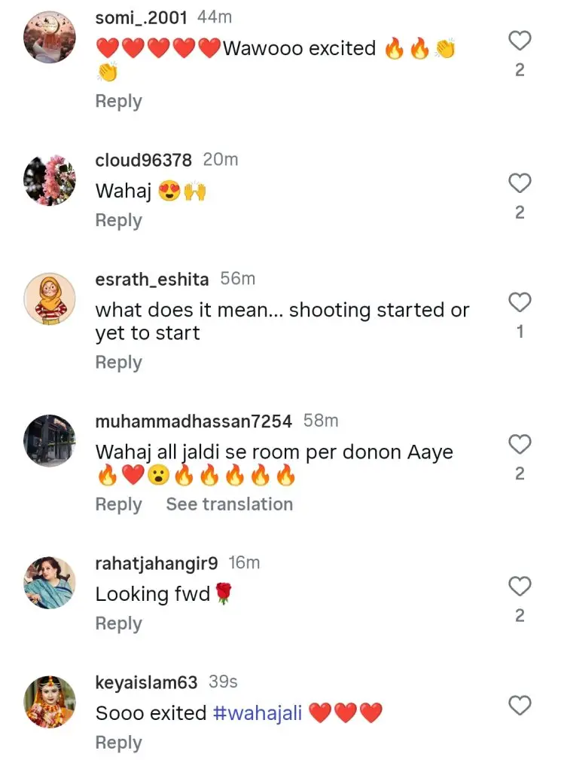View cloud96378's avatar
561x772 pixels.
coord(50,179)
